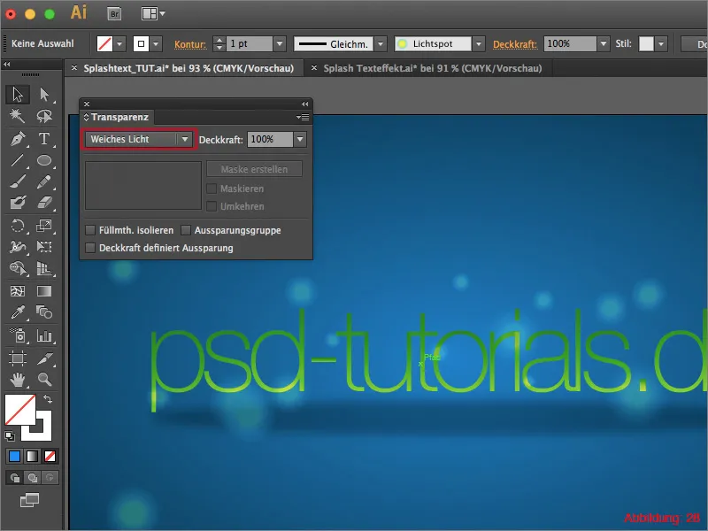Viewport: 708px width, 531px height.
Task: Open control bar Deckkraft 100% dropdown
Action: (x=604, y=43)
